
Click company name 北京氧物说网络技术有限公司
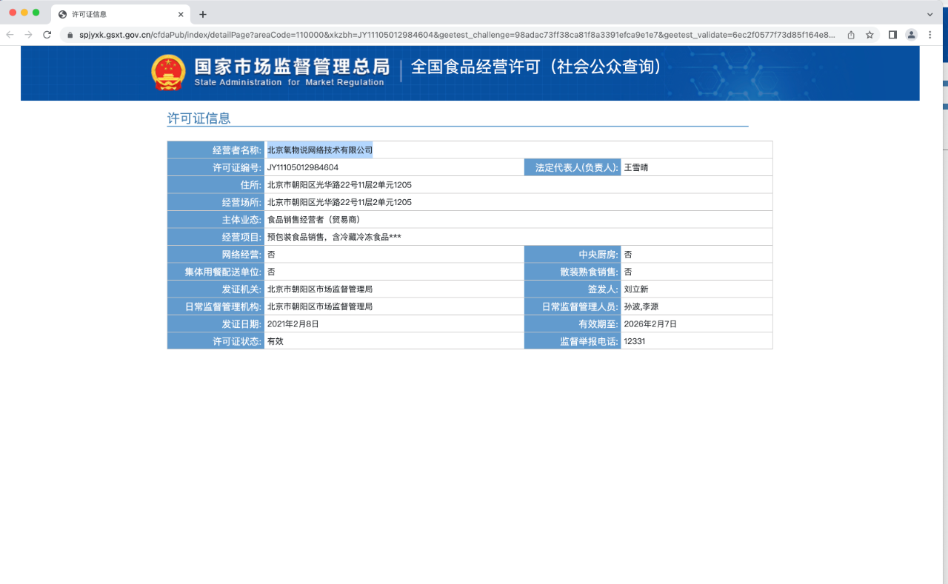click(320, 150)
